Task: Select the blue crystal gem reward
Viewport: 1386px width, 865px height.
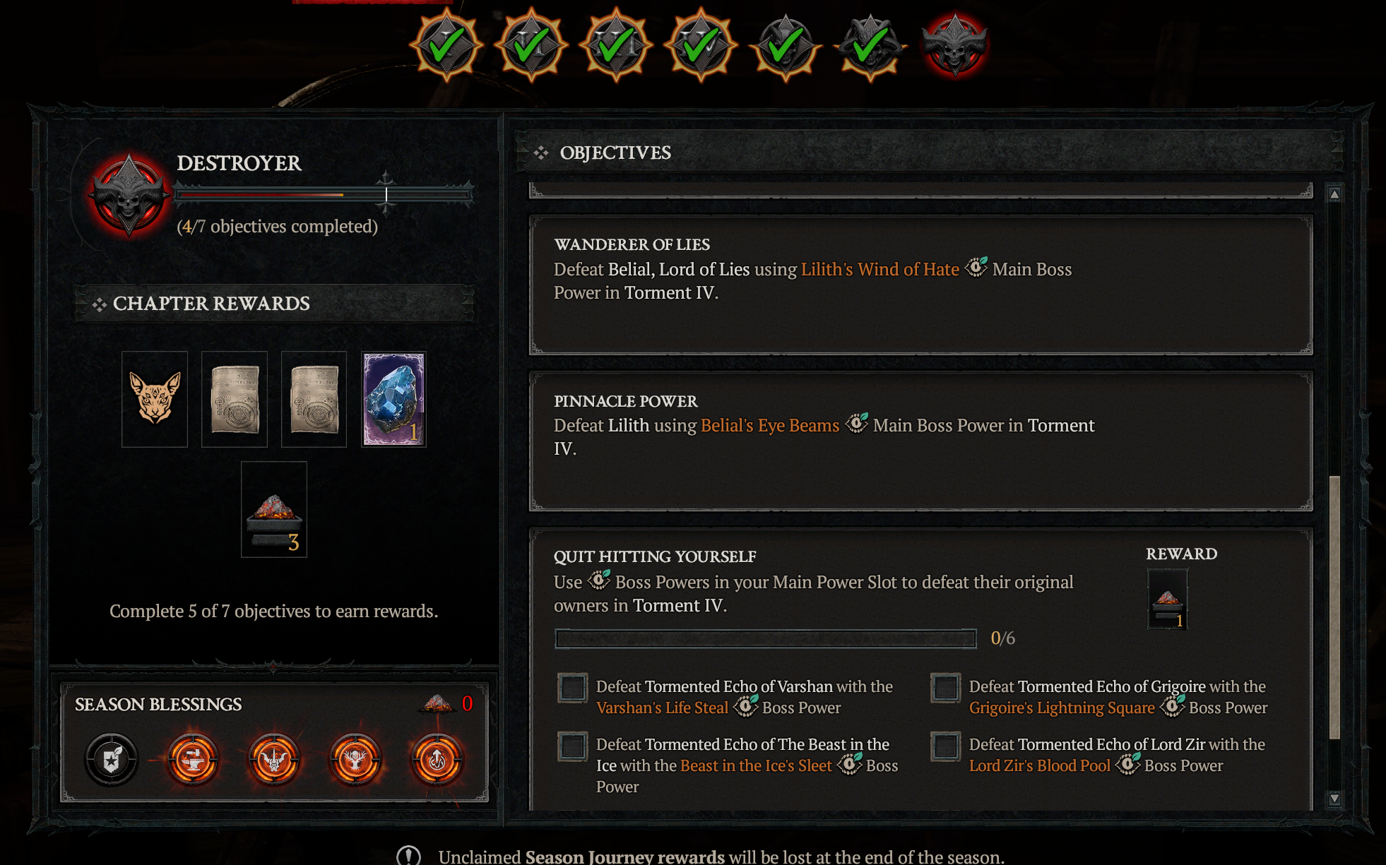Action: 393,399
